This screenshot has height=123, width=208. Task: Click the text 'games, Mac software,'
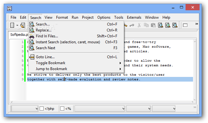[149, 47]
